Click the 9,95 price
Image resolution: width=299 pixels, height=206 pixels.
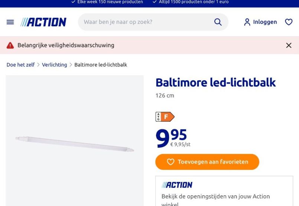click(x=172, y=137)
